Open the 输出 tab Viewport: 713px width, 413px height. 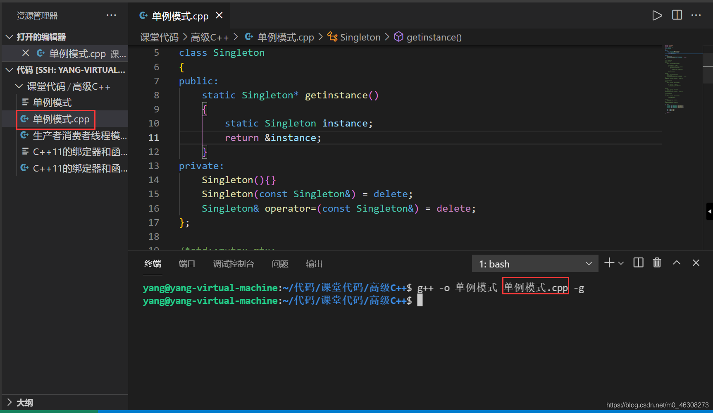(x=314, y=264)
